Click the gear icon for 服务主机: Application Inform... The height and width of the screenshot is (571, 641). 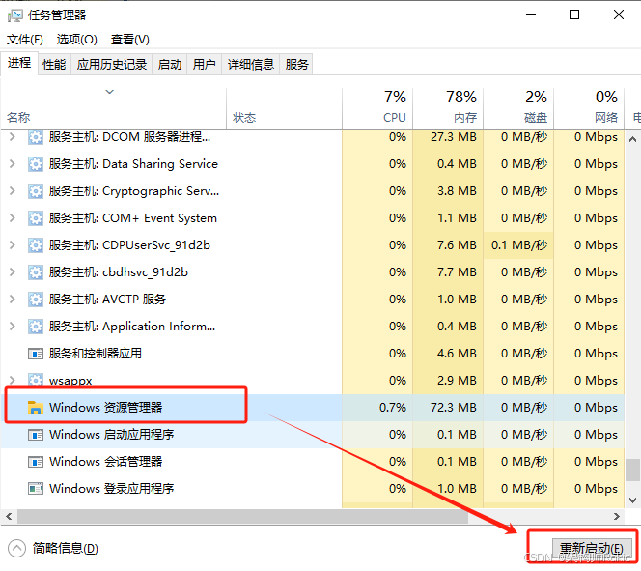coord(36,326)
